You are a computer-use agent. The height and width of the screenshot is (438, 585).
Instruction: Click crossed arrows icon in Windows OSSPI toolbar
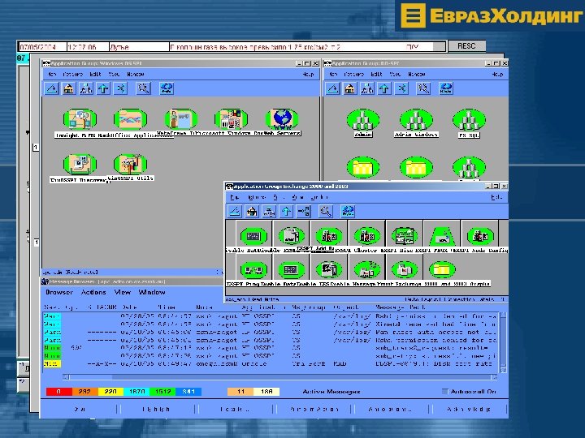click(120, 88)
